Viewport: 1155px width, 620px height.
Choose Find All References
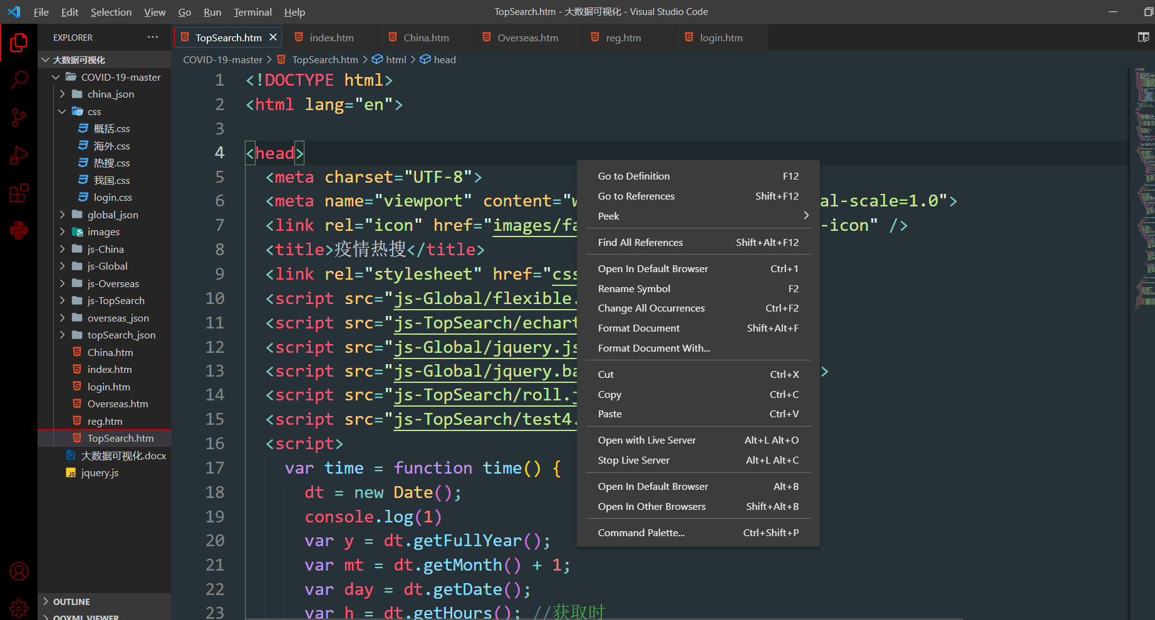pos(698,243)
